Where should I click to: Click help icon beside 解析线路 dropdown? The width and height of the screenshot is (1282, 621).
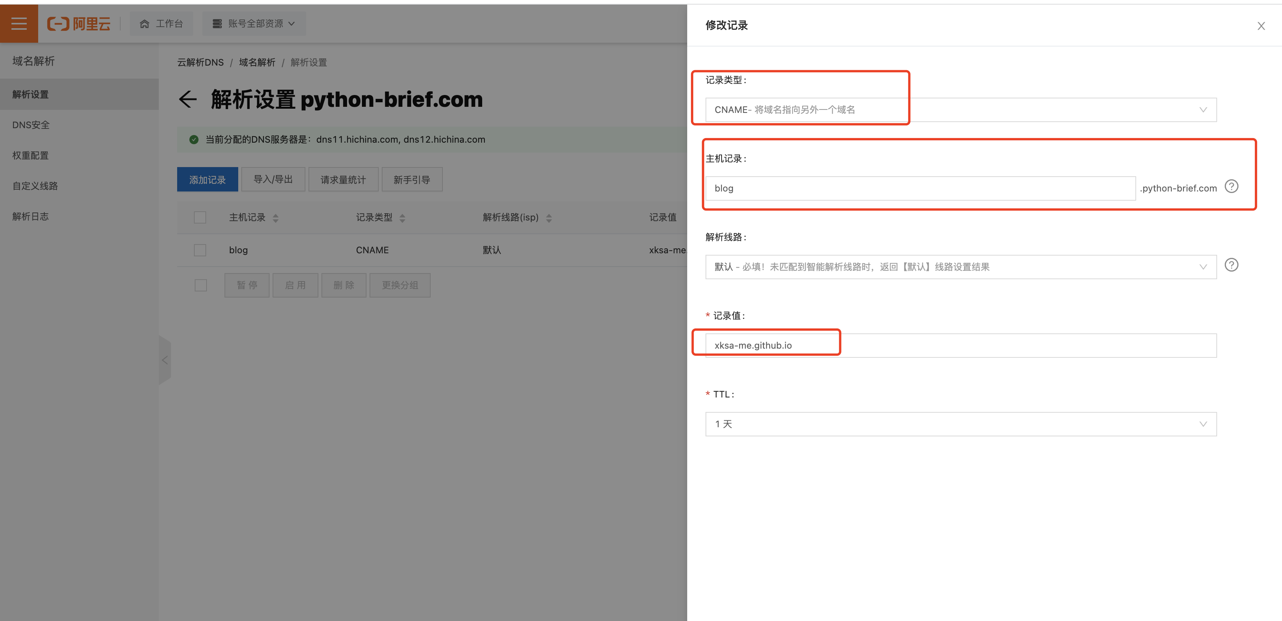(x=1231, y=265)
